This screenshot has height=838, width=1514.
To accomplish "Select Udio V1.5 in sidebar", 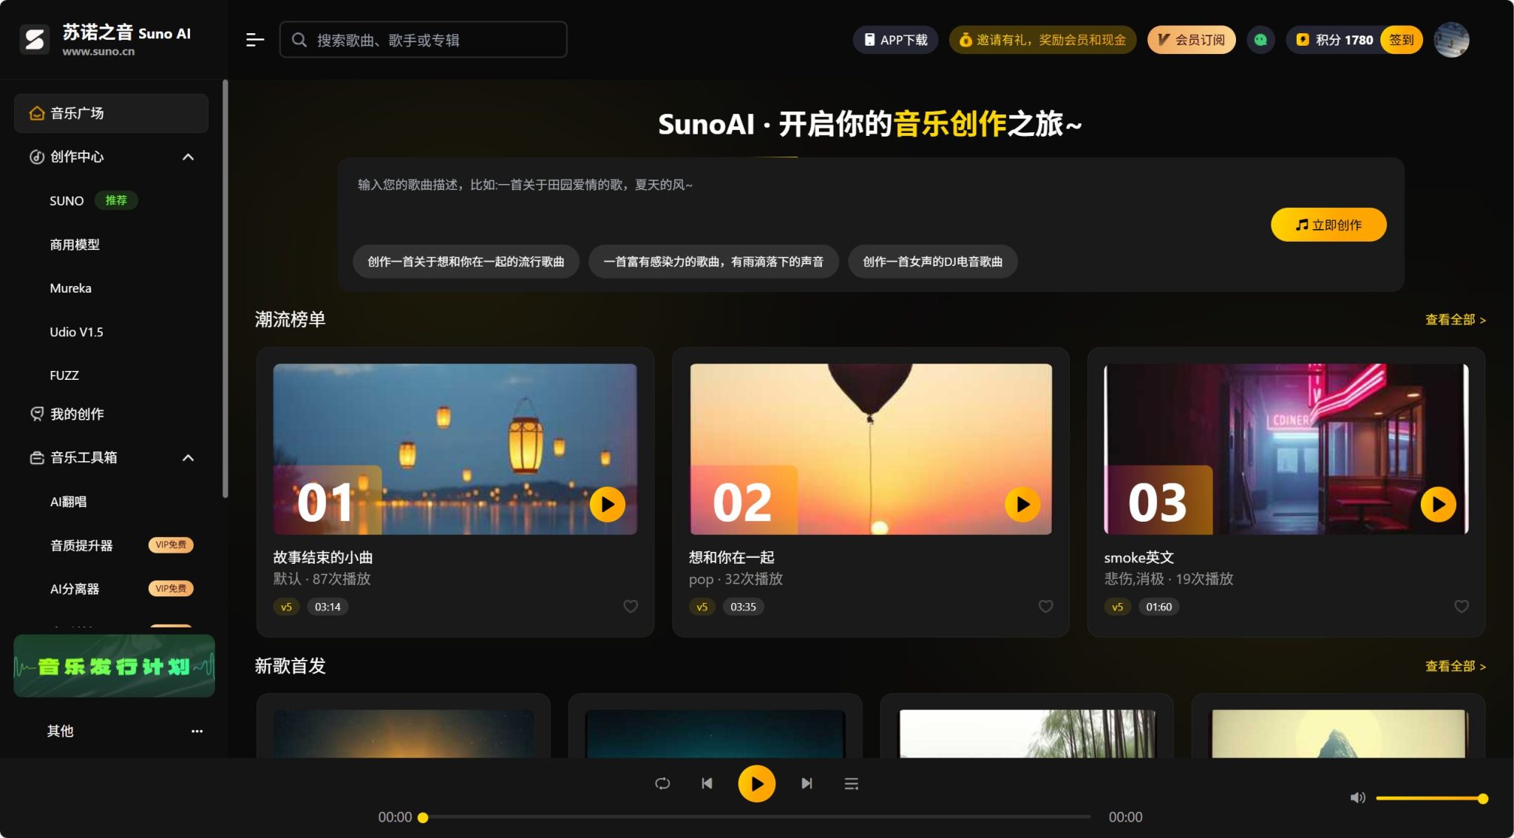I will point(76,332).
